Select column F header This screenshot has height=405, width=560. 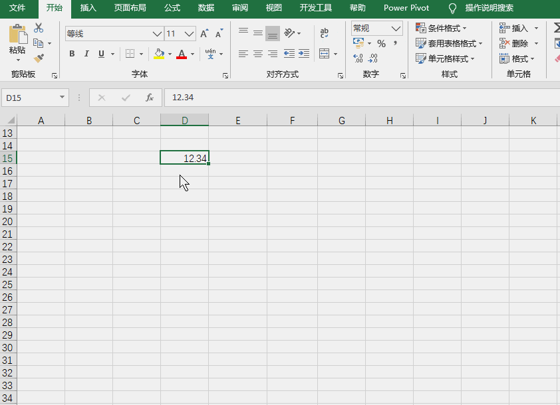(x=292, y=120)
